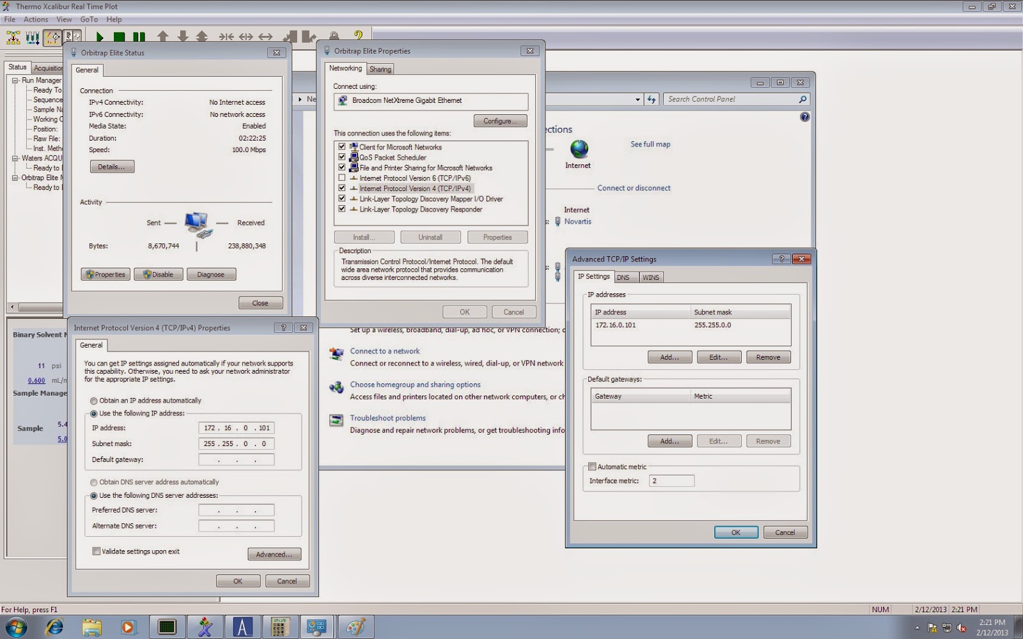
Task: Toggle Internet Protocol Version 4 checkbox
Action: pyautogui.click(x=341, y=189)
